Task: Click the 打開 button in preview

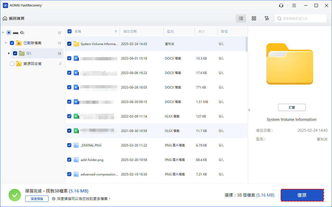Action: click(x=292, y=107)
